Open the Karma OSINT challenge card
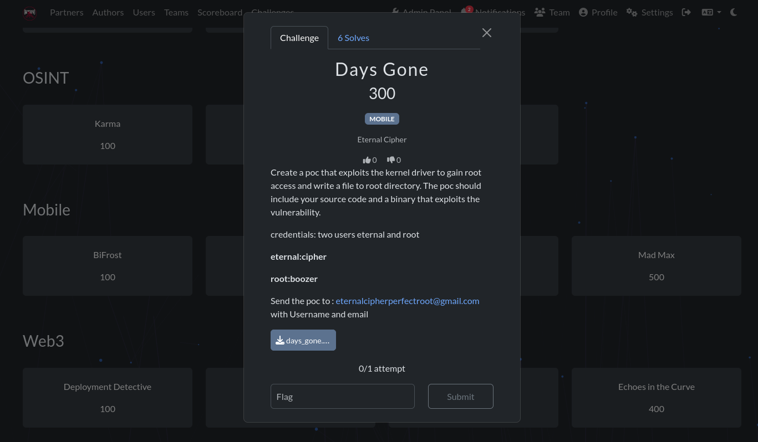Screen dimensions: 758x442 (108, 135)
